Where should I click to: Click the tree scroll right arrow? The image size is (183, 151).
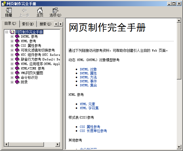pyautogui.click(x=57, y=144)
